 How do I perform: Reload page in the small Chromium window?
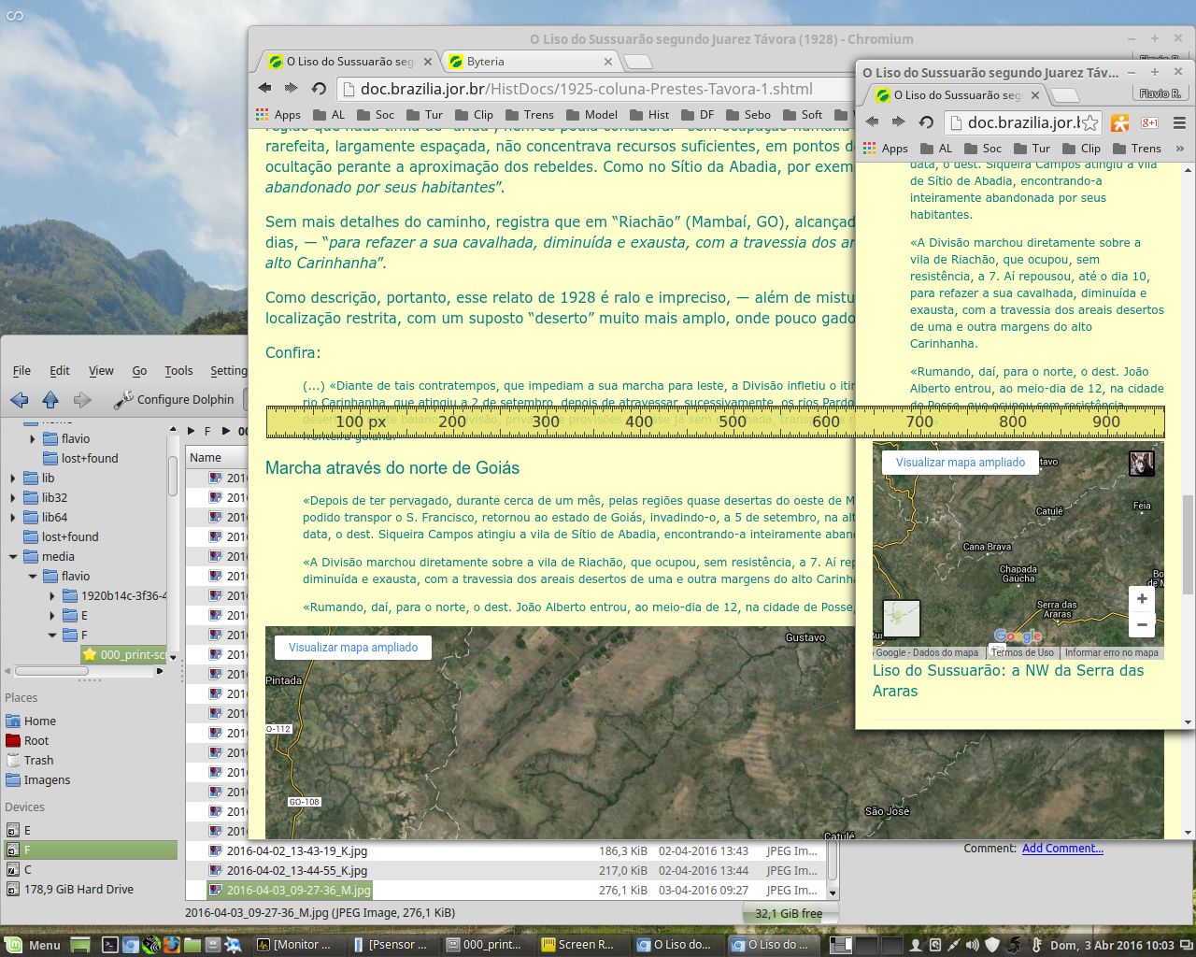926,122
